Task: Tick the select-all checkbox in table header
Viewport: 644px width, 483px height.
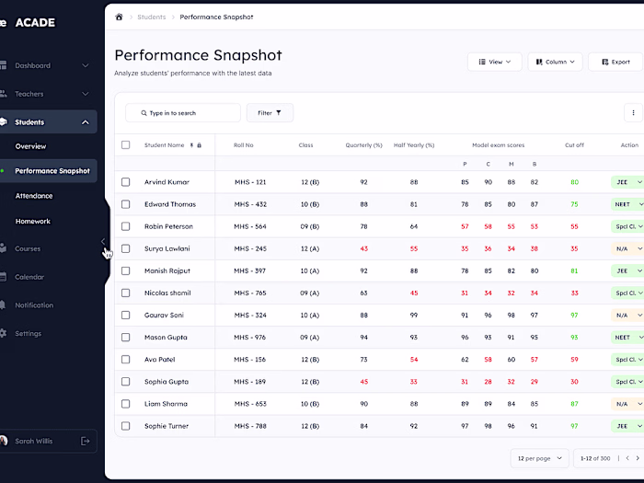Action: point(126,145)
